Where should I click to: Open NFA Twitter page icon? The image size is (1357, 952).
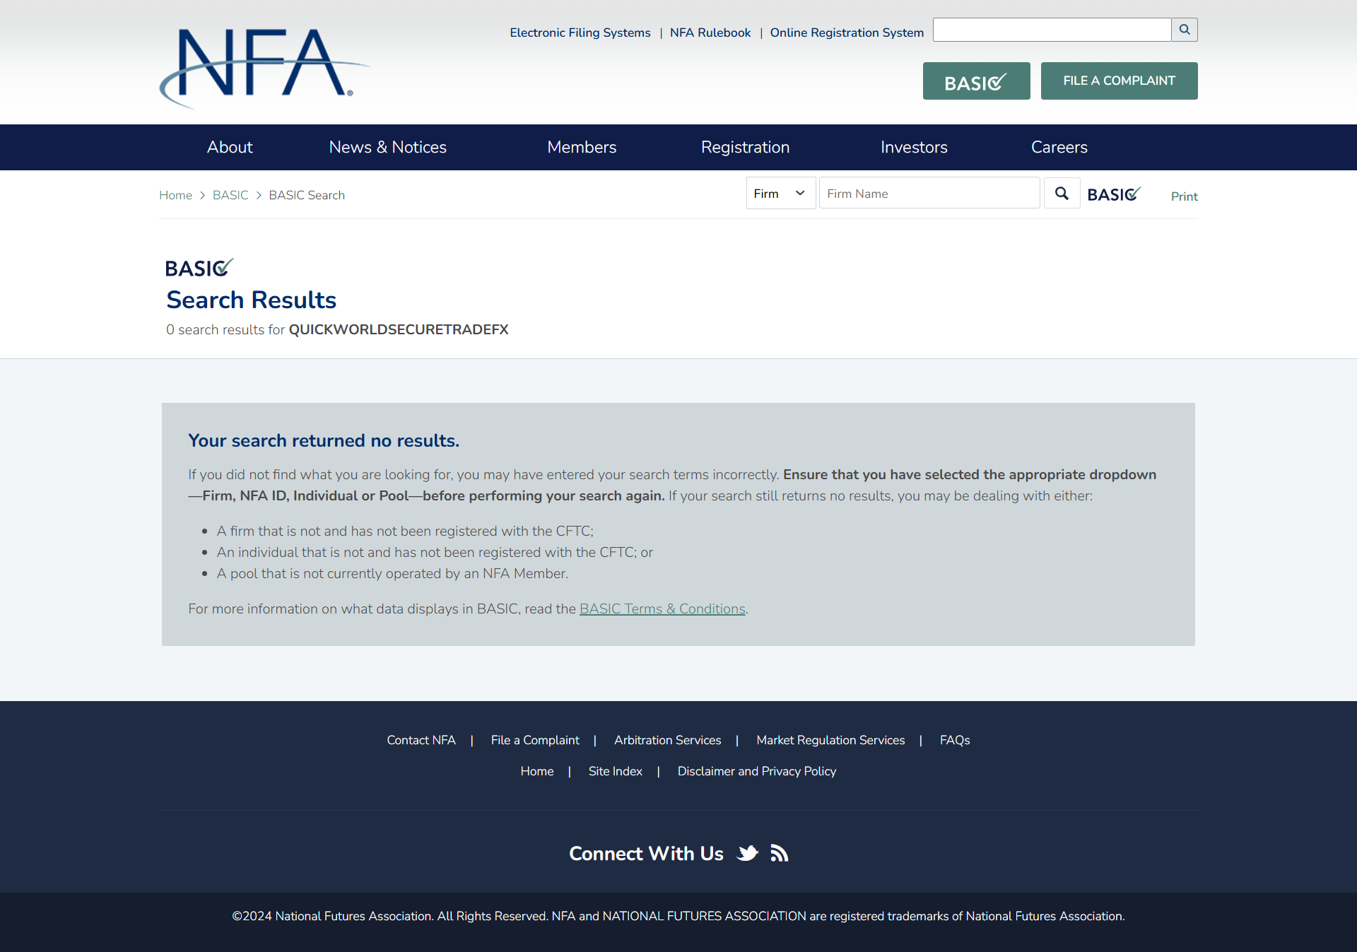747,854
